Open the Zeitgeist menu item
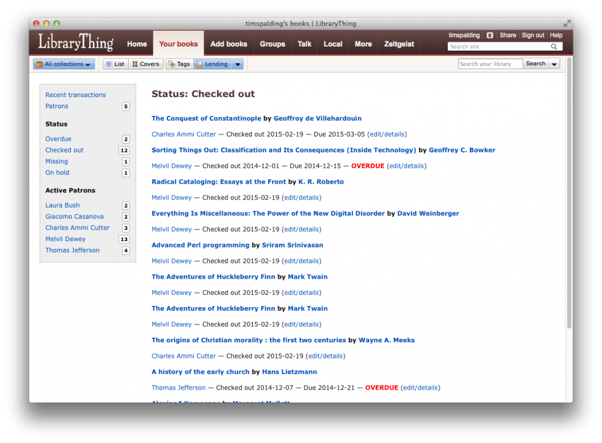The width and height of the screenshot is (602, 443). 399,43
